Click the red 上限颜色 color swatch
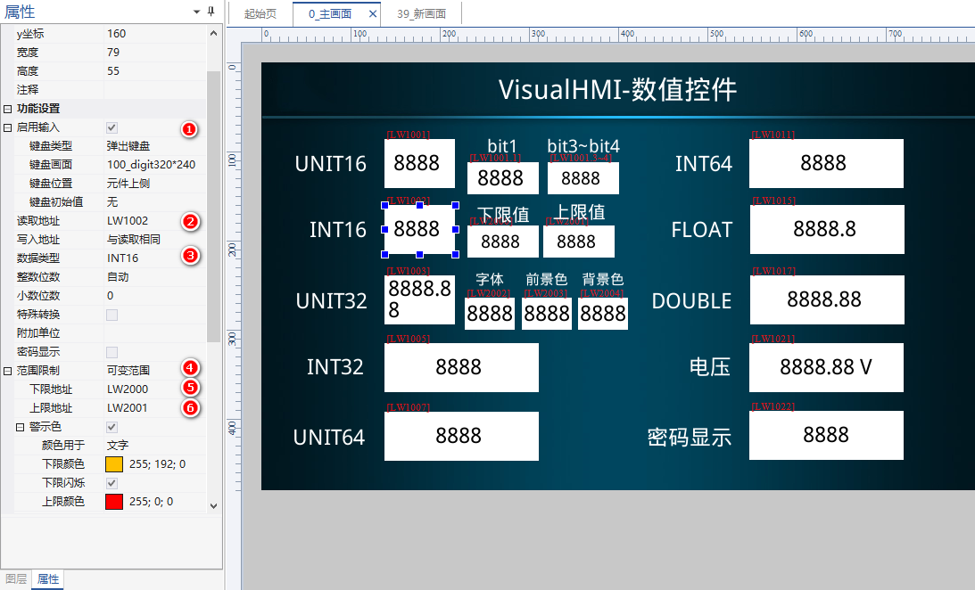This screenshot has height=590, width=975. [x=114, y=502]
